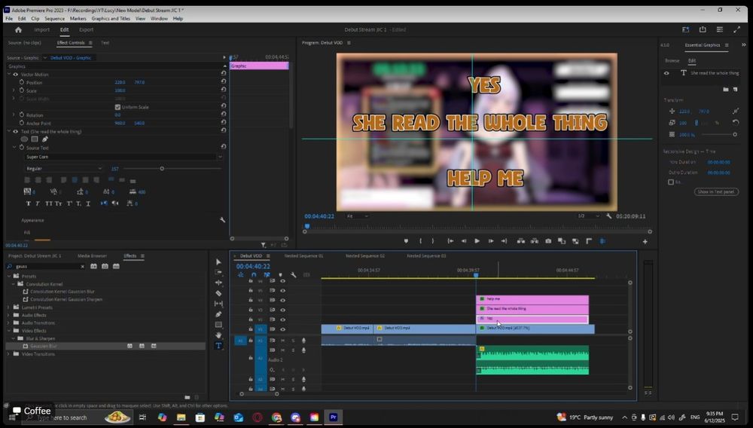Add marker in the Program monitor
Viewport: 753px width, 428px height.
(406, 241)
